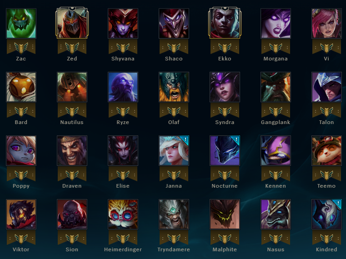This screenshot has width=346, height=259.
Task: Open Malphite's champion thumbnail
Action: [x=225, y=214]
